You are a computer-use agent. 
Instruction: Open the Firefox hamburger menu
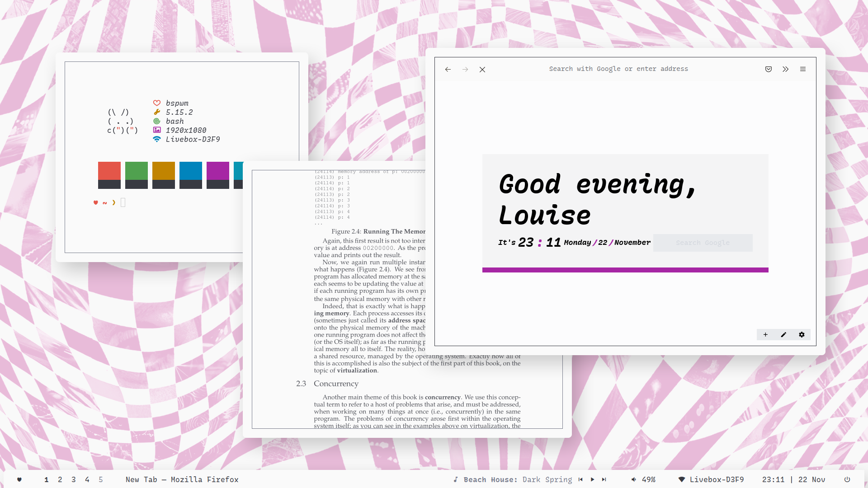click(x=803, y=69)
